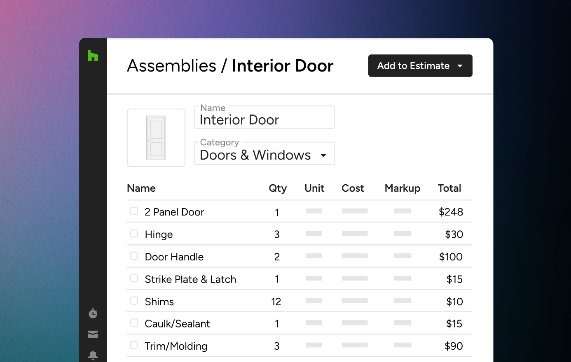Select the Hinge row checkbox

[134, 234]
